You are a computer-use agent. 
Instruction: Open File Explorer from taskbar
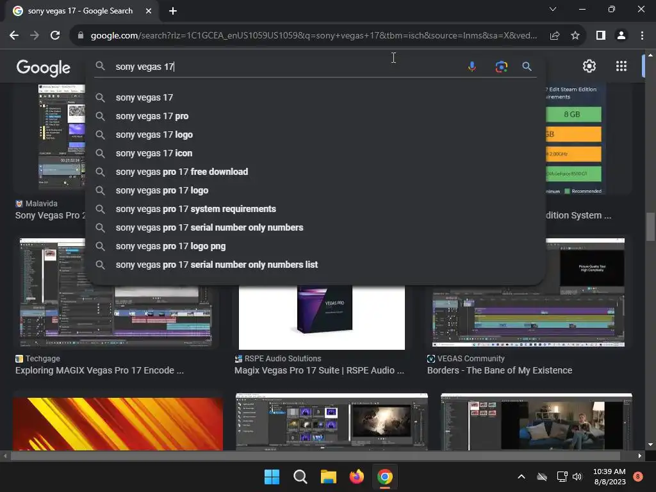coord(329,477)
